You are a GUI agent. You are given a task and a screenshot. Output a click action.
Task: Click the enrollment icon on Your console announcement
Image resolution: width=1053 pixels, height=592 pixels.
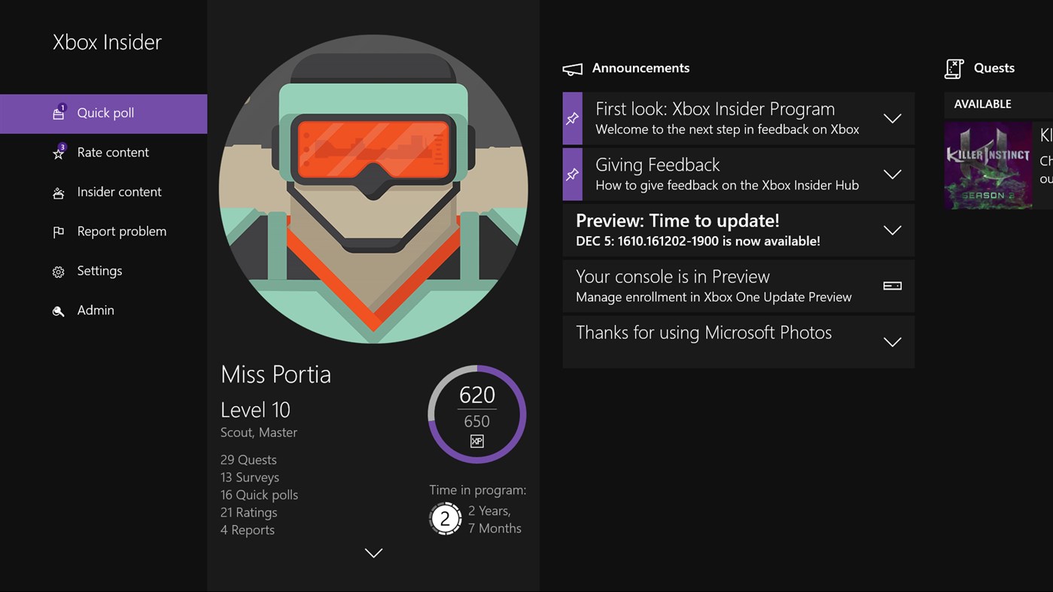[892, 286]
